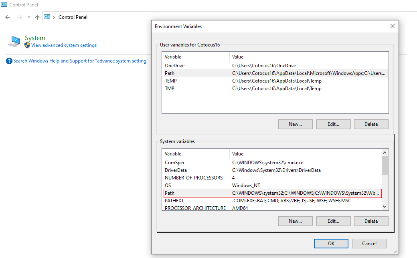
Task: Click the blue help question mark icon
Action: pos(9,61)
